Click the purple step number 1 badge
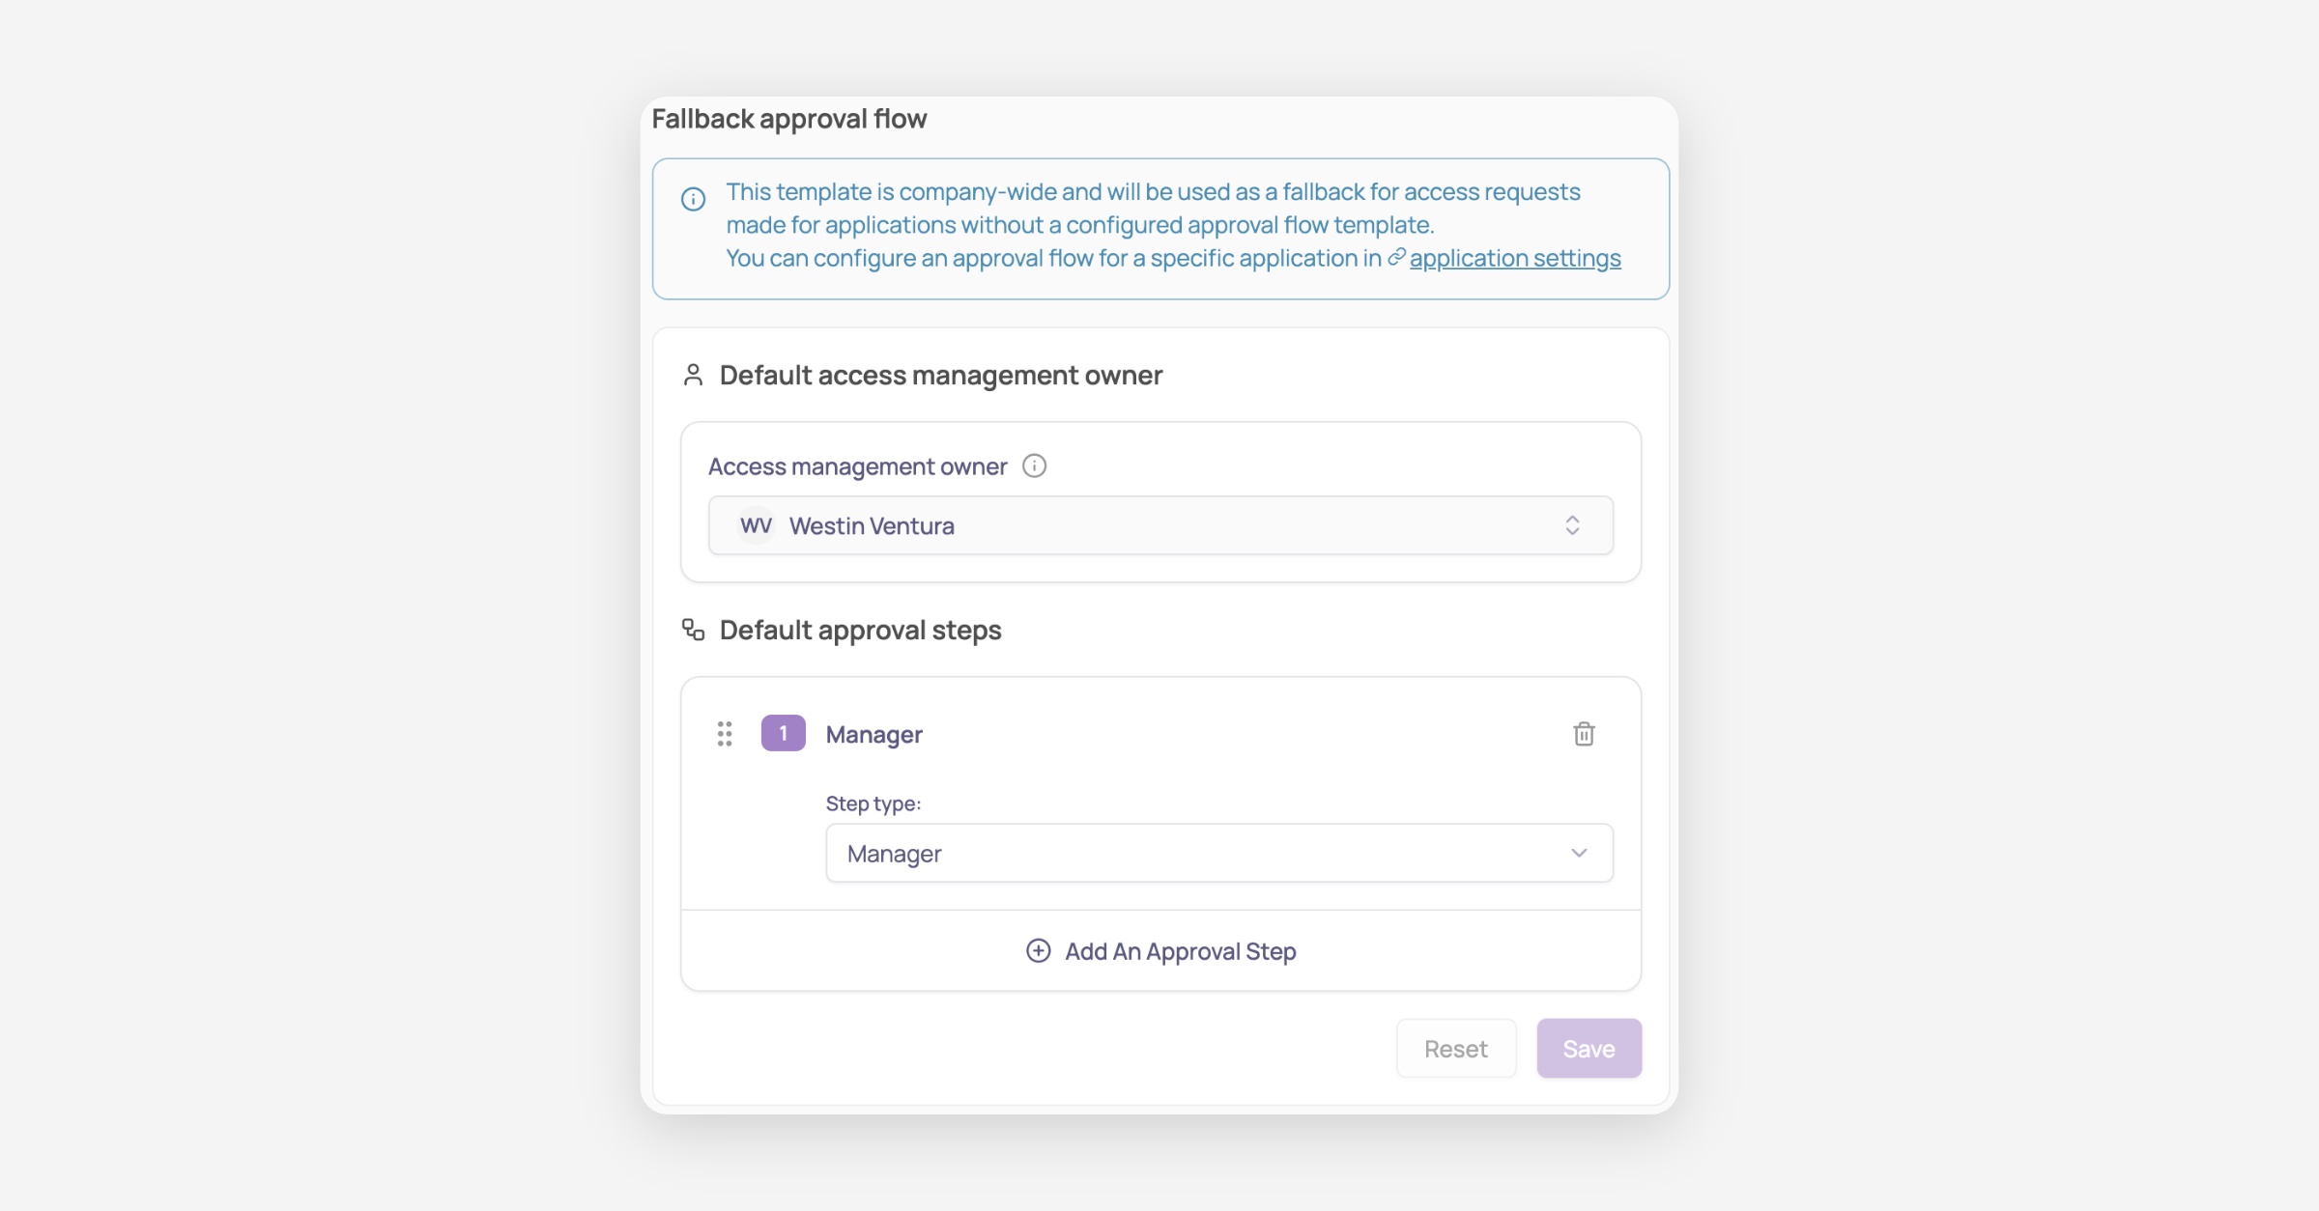This screenshot has width=2319, height=1211. [783, 733]
